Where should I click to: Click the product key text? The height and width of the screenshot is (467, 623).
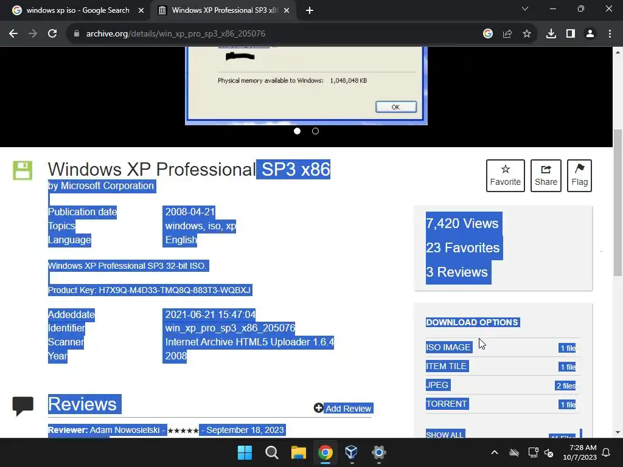tap(150, 290)
